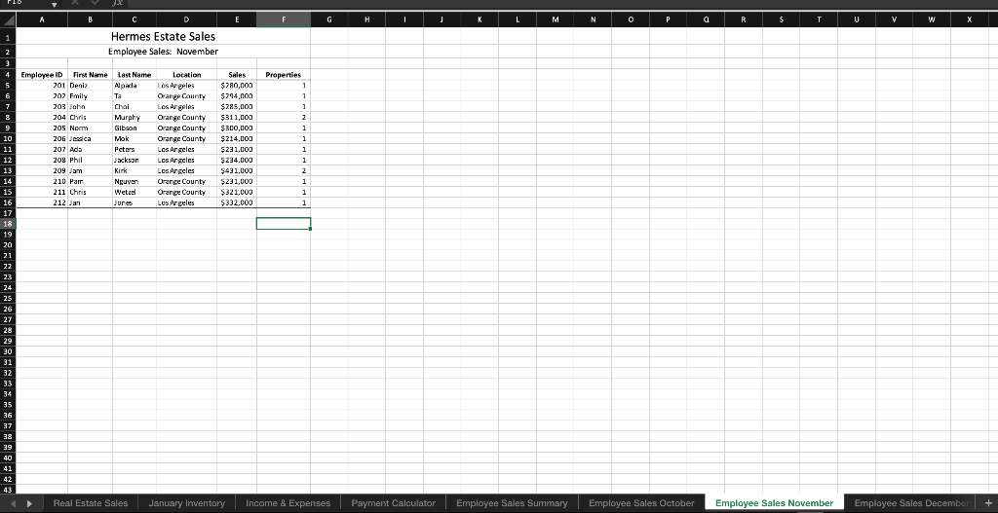Select the Payment Calculator sheet tab
Screen dimensions: 998x513
[394, 503]
